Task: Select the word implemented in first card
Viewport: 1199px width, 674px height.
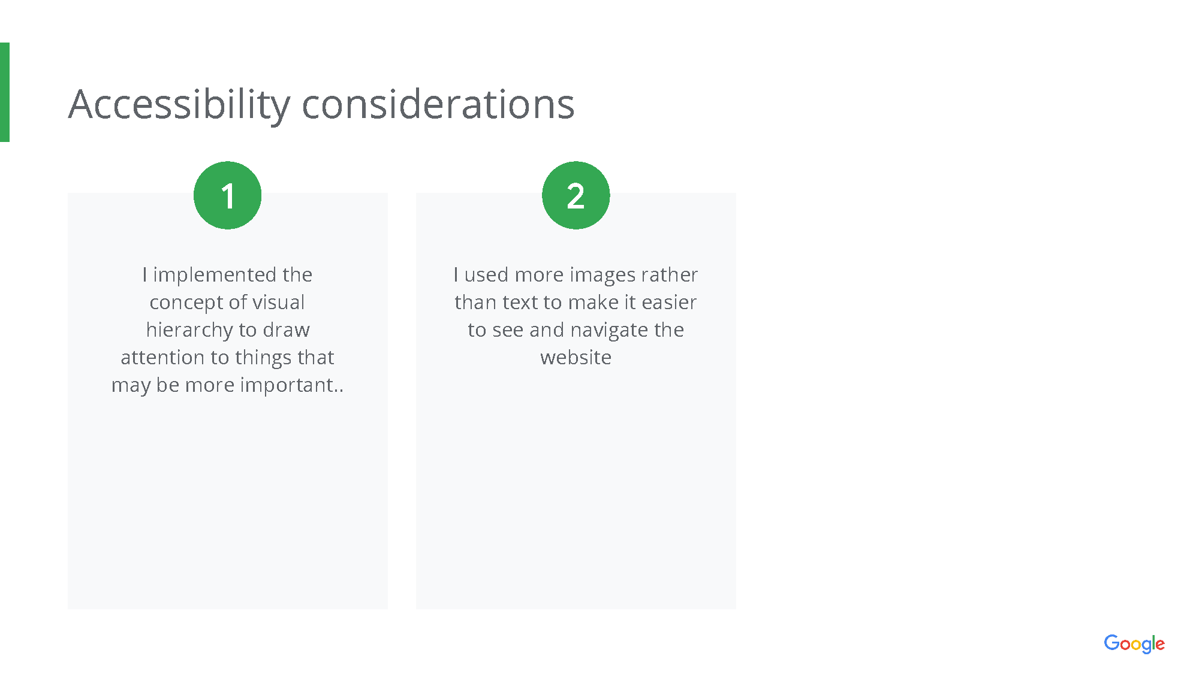Action: (215, 276)
